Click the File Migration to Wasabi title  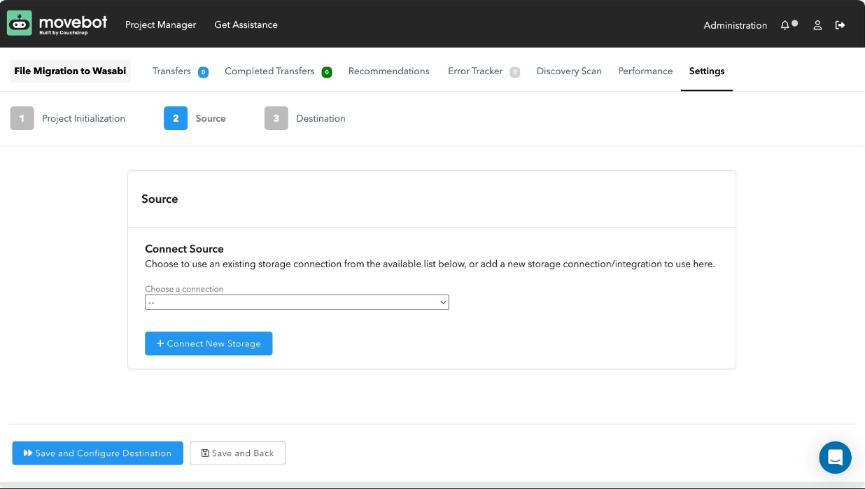(70, 71)
